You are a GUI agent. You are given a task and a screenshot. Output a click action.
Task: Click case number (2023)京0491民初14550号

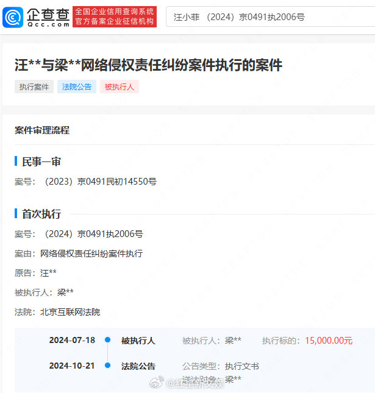click(x=101, y=182)
